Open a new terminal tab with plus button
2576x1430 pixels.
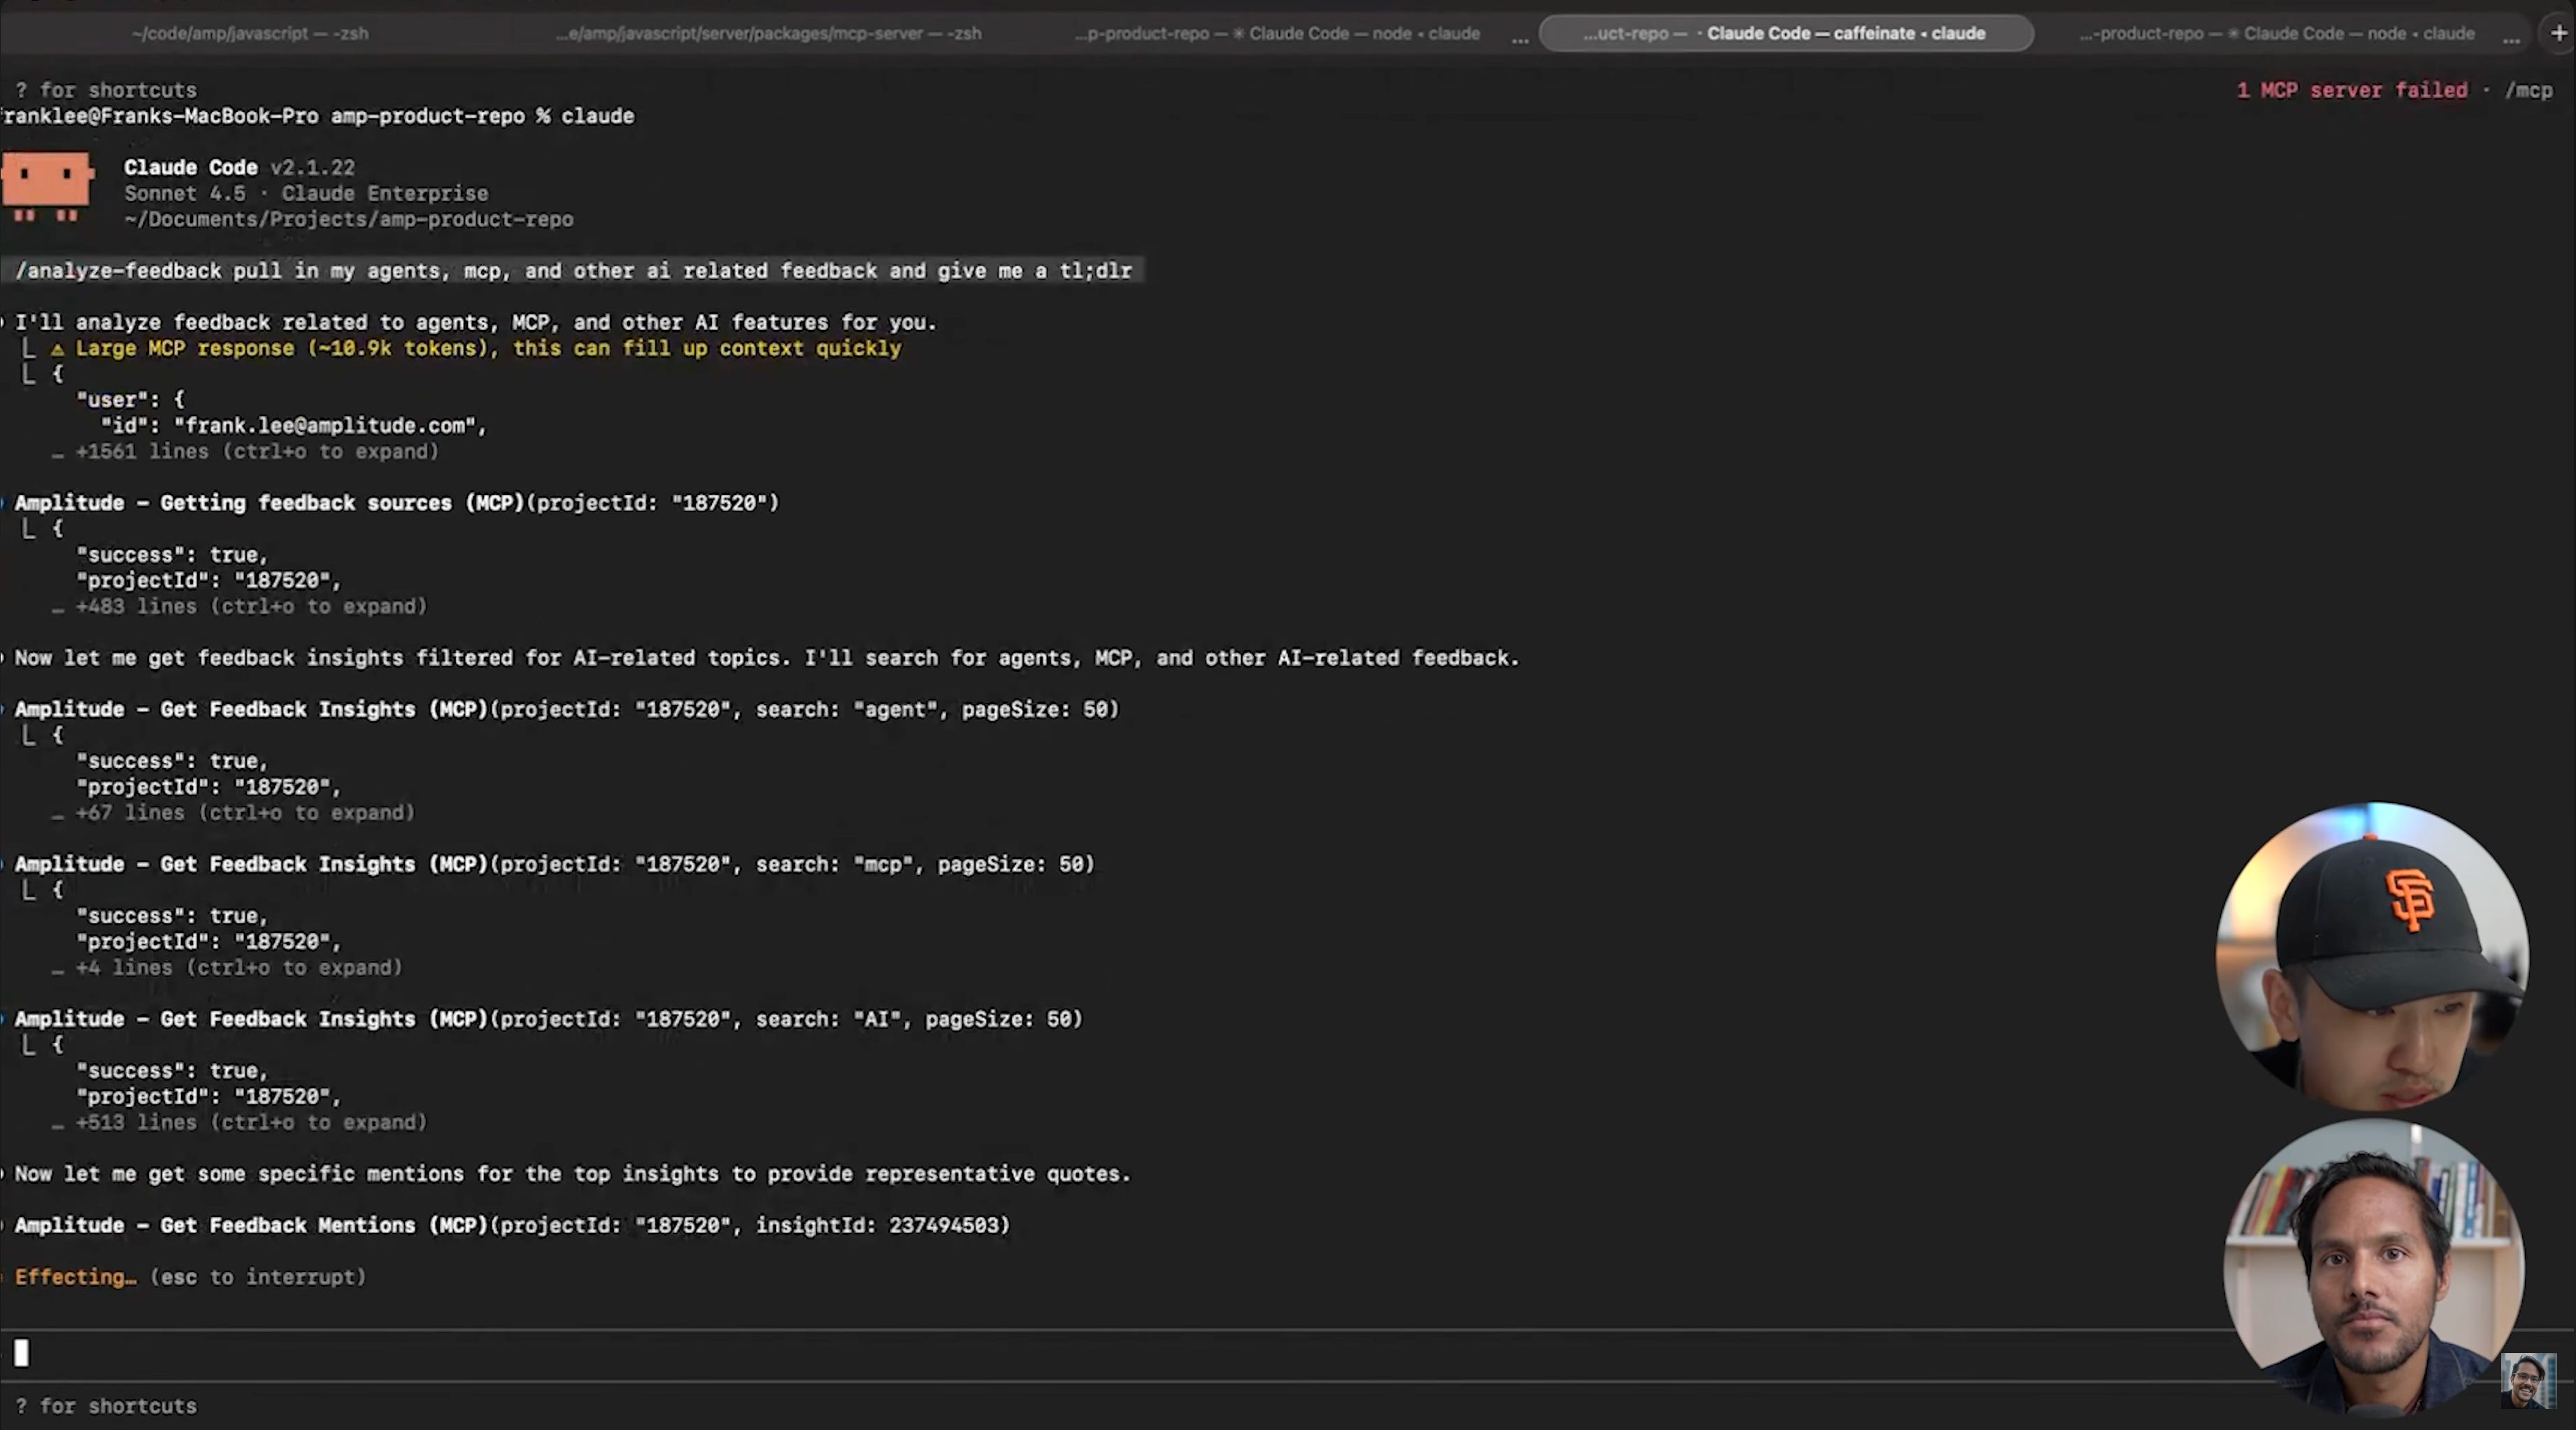point(2558,33)
